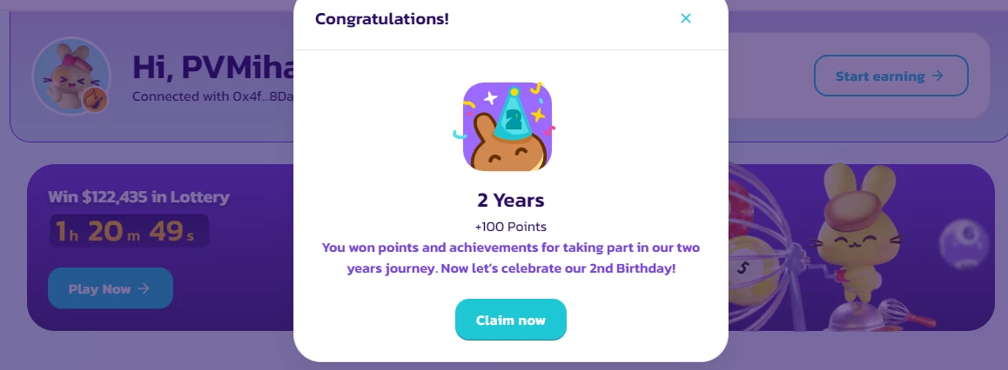Click the Claim now button
This screenshot has height=370, width=1008.
(510, 320)
